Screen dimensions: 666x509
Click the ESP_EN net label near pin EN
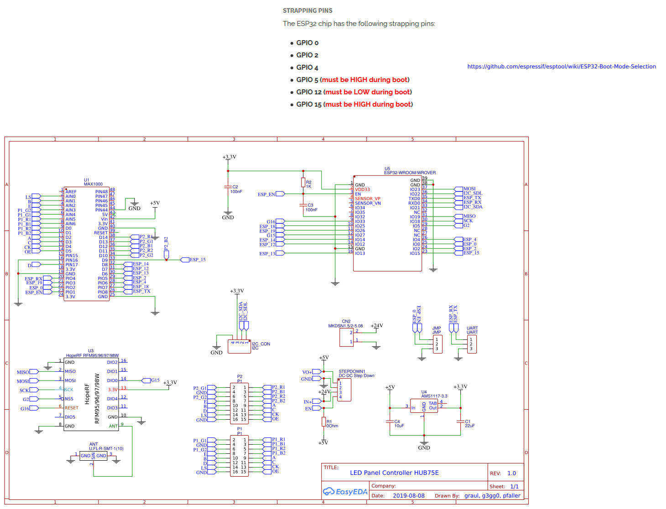(x=271, y=194)
